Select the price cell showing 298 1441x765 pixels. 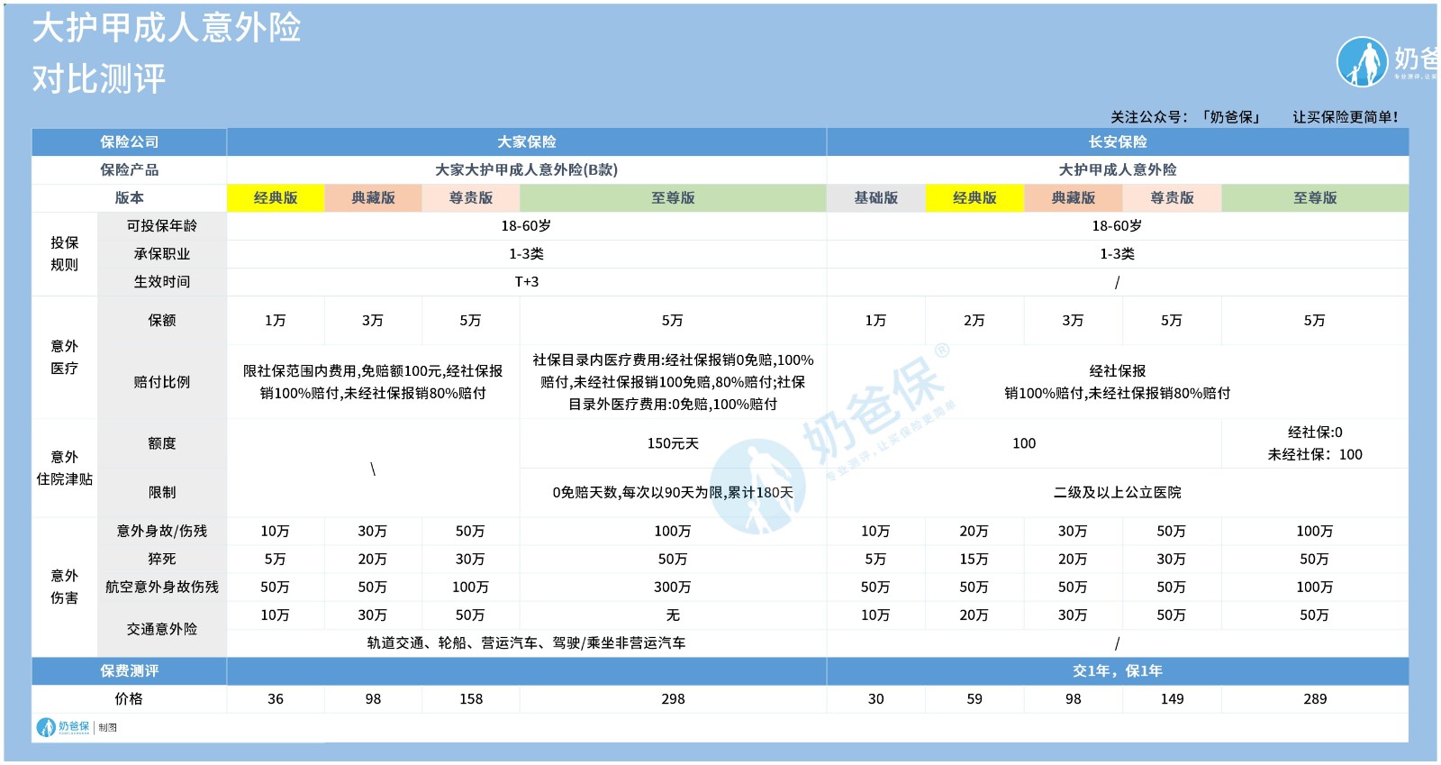tap(673, 699)
